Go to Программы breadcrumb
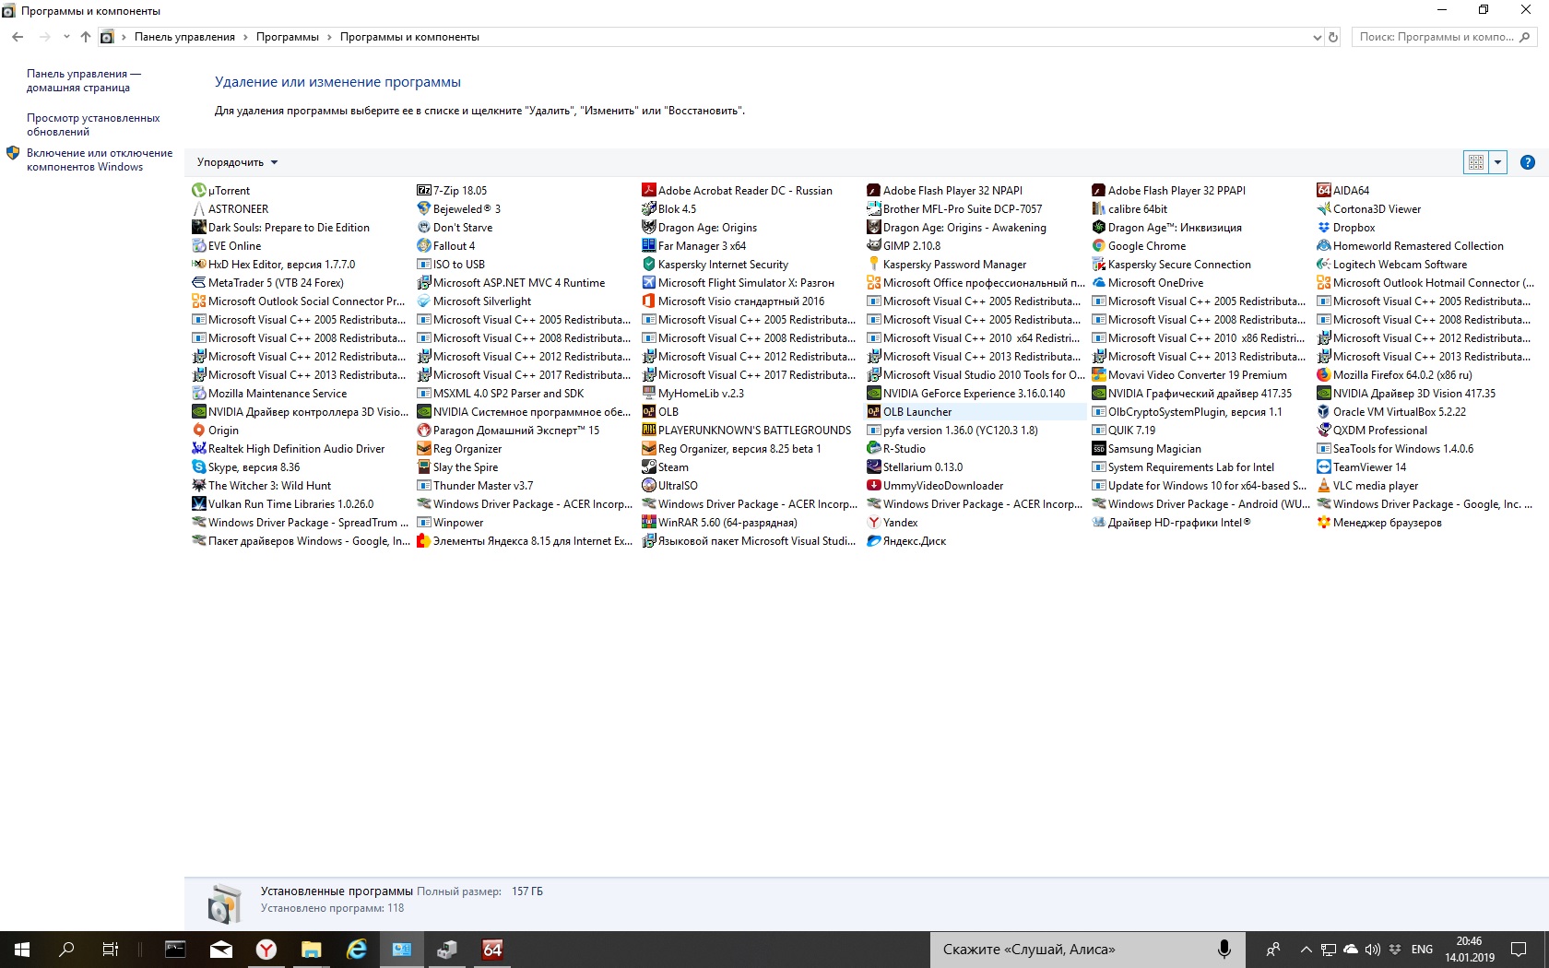Image resolution: width=1549 pixels, height=968 pixels. point(288,38)
